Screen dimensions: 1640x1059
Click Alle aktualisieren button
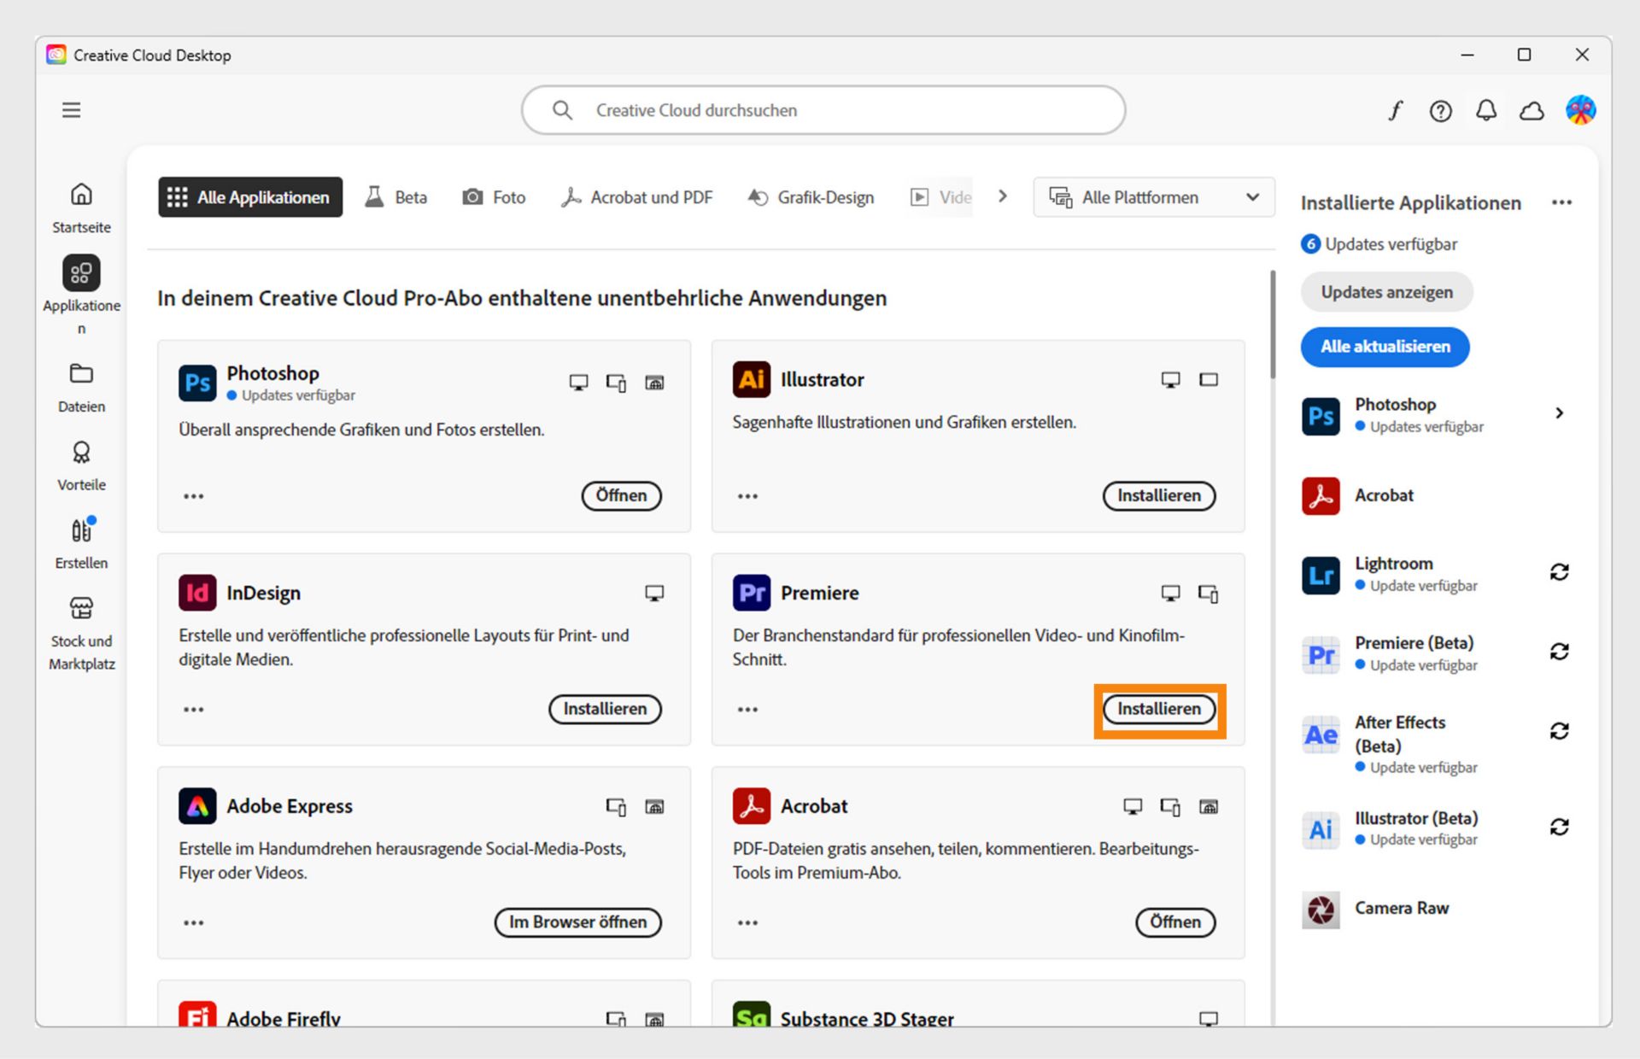click(x=1385, y=347)
